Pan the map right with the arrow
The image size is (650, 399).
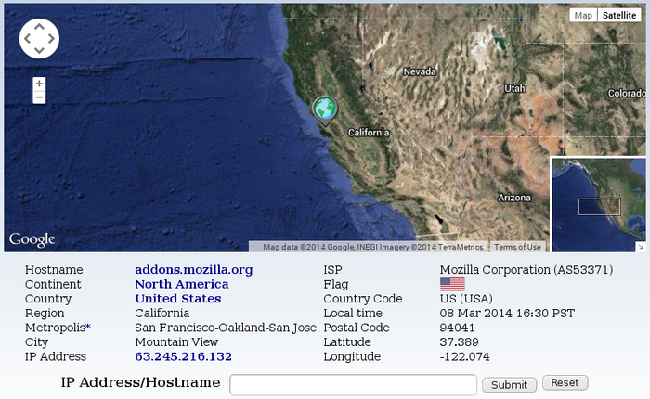[51, 39]
